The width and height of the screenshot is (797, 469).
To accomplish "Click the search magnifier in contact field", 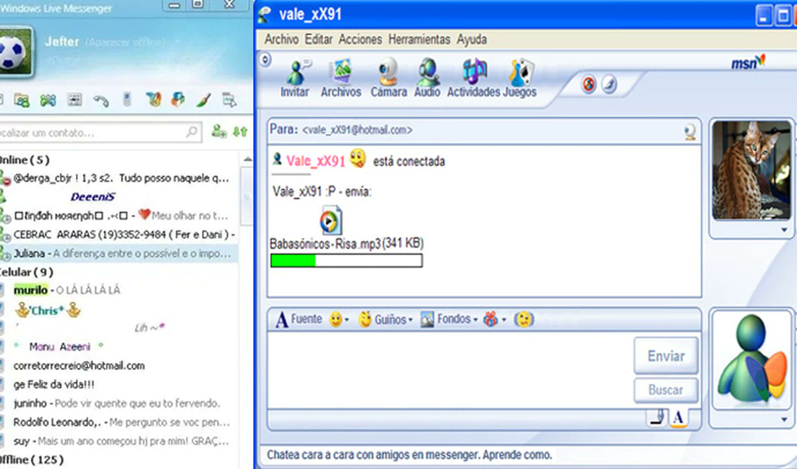I will [192, 132].
